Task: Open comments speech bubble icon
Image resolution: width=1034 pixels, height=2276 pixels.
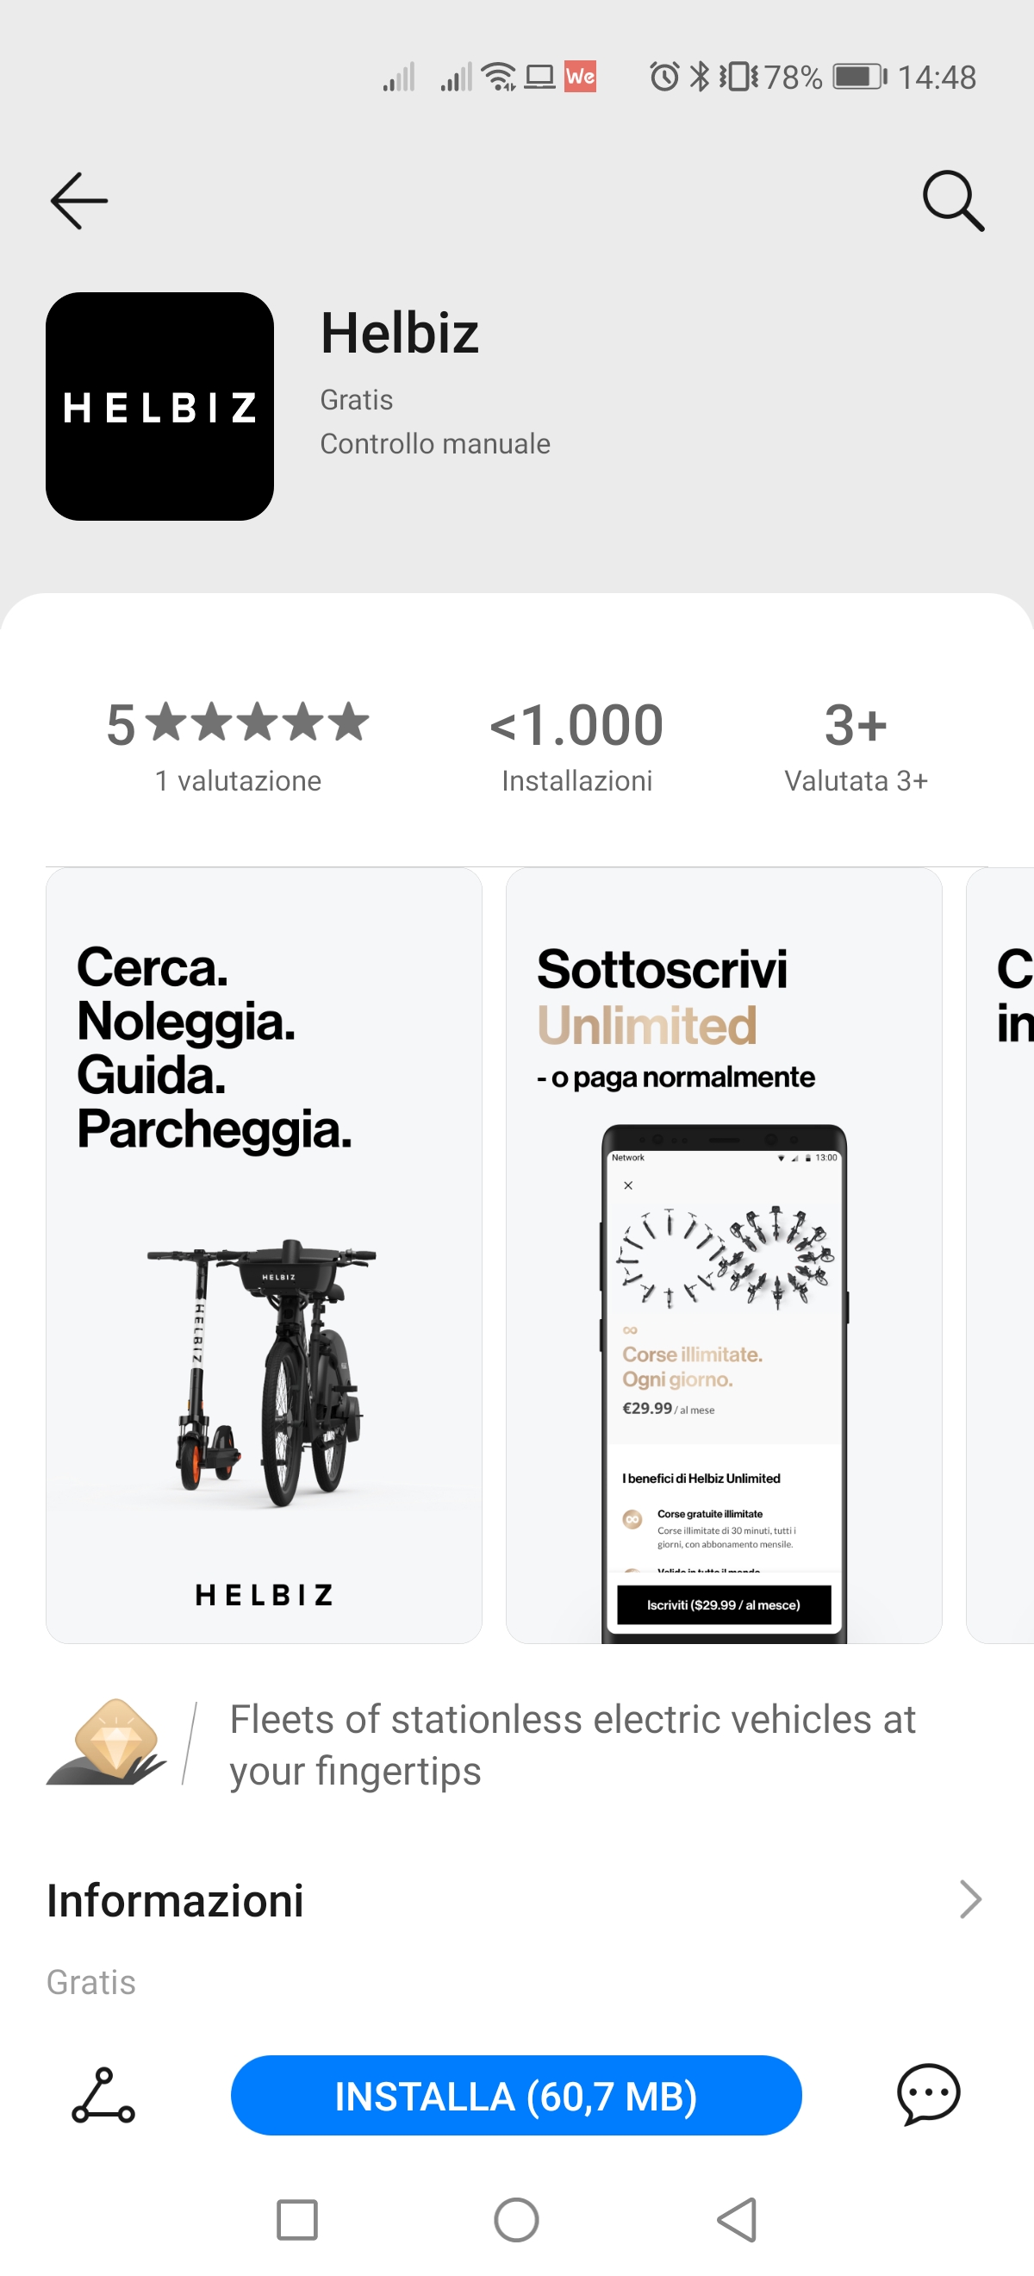Action: pyautogui.click(x=928, y=2095)
